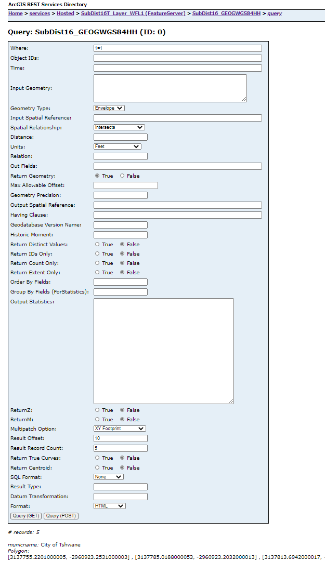Set Return Extent Only to True
The height and width of the screenshot is (561, 325).
(97, 272)
